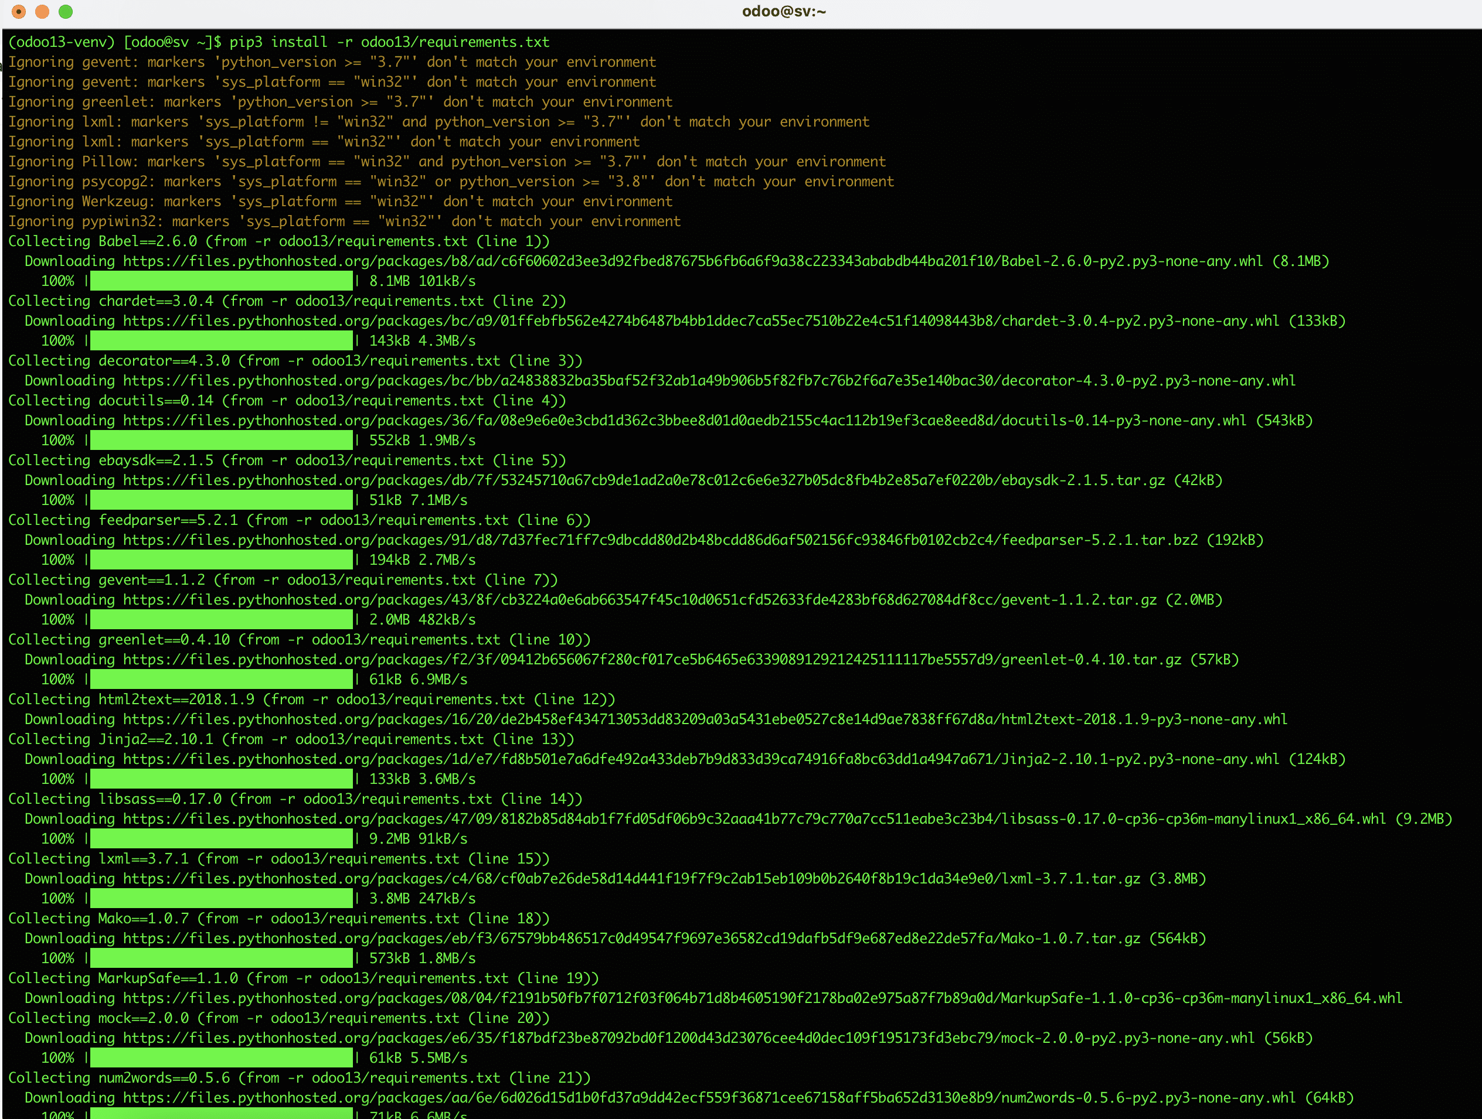Viewport: 1482px width, 1119px height.
Task: Click the red close window button
Action: 19,11
